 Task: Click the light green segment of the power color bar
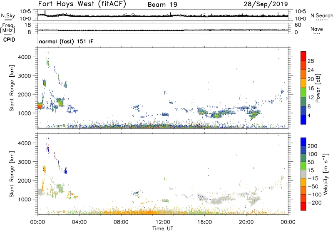303,93
